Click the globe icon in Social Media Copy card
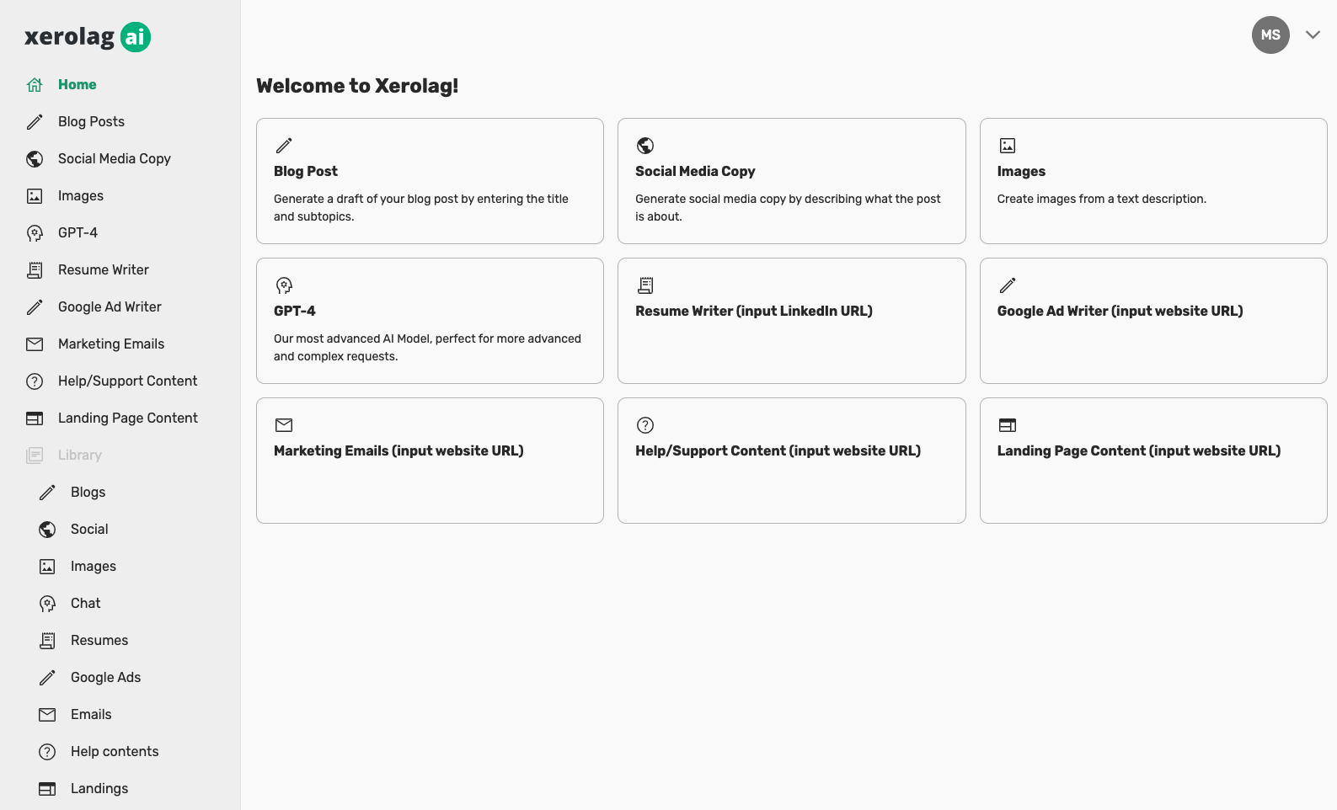The height and width of the screenshot is (810, 1337). point(645,146)
